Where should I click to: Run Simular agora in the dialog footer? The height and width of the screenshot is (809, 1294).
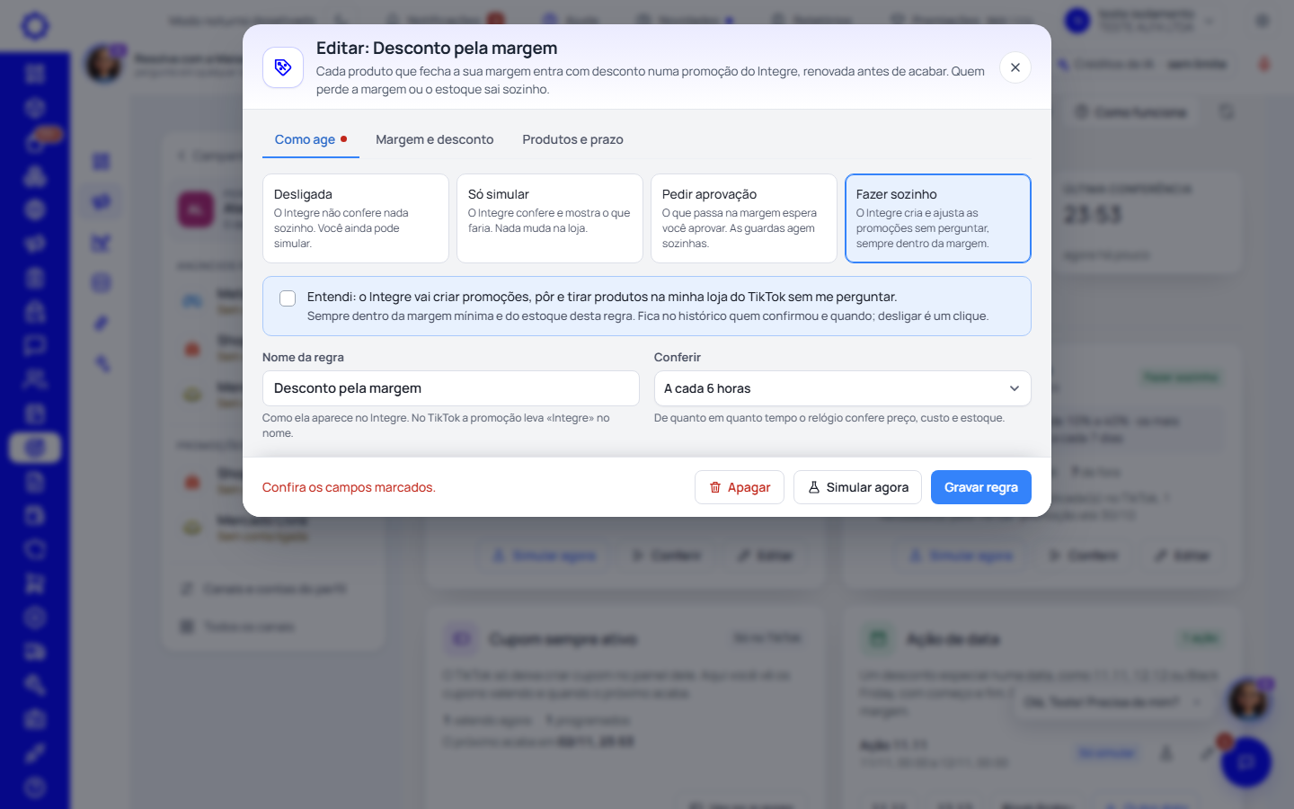[x=857, y=487]
